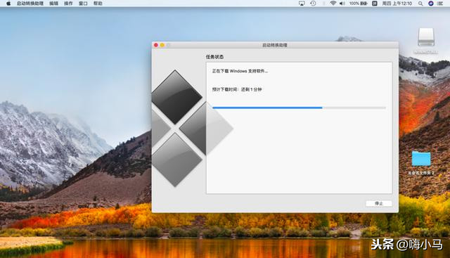The height and width of the screenshot is (258, 450).
Task: Close the 启动转换助理 window
Action: (x=156, y=45)
